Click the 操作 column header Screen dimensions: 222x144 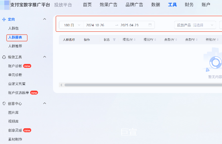tap(87, 40)
